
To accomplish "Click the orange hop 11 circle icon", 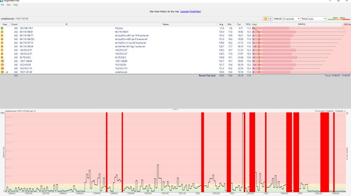I will point(2,65).
